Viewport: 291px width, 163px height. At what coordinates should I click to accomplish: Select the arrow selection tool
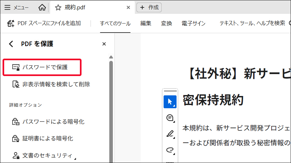click(x=170, y=102)
